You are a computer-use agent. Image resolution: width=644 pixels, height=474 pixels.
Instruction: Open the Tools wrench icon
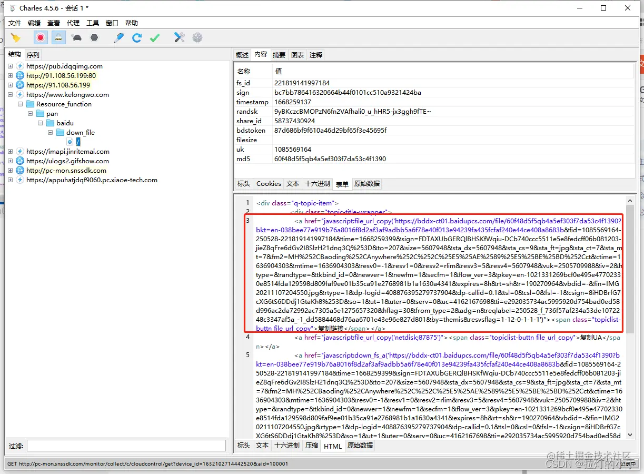point(180,37)
